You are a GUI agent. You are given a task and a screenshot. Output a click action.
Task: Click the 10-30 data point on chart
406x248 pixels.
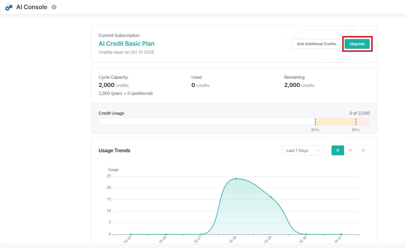(306, 234)
